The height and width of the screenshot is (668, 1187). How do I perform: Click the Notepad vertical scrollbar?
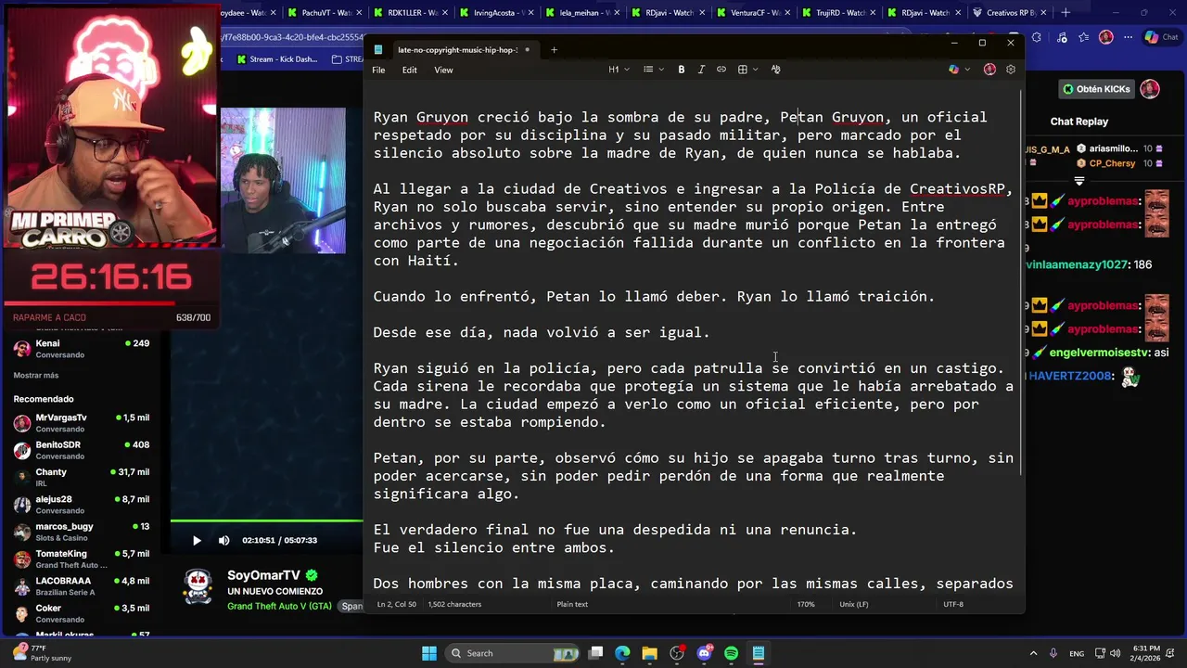1022,283
